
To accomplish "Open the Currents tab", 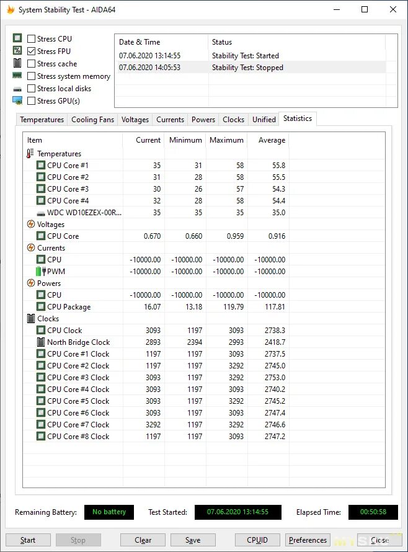I will tap(170, 120).
